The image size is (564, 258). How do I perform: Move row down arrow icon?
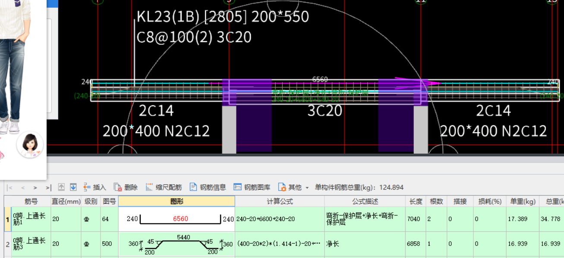(73, 187)
